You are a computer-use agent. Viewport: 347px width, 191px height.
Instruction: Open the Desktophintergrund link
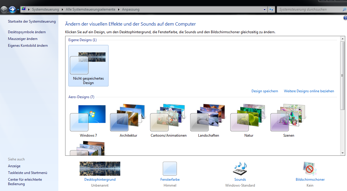pos(100,180)
